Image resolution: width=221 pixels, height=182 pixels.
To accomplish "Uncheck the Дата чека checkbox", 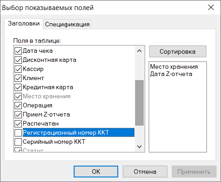I will coord(18,51).
